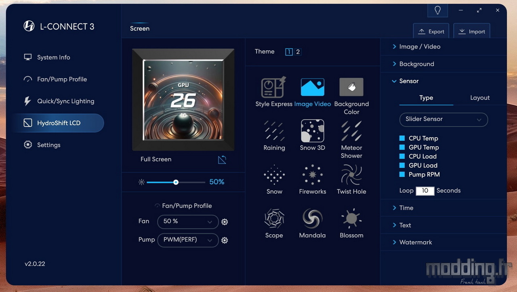
Task: Choose the Twist Hole effect icon
Action: click(x=351, y=175)
